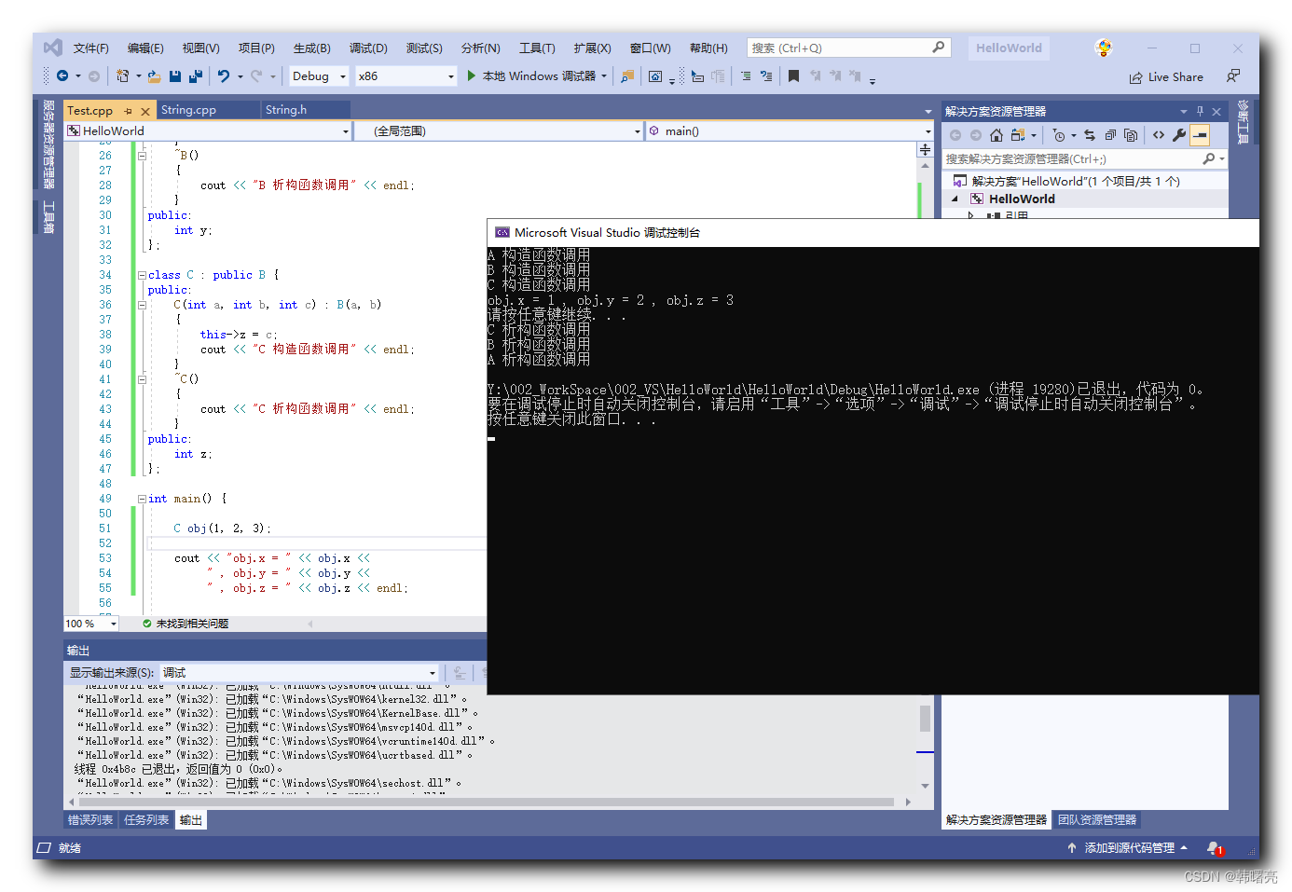Open the 服务器资源管理器 side tab

(x=48, y=144)
